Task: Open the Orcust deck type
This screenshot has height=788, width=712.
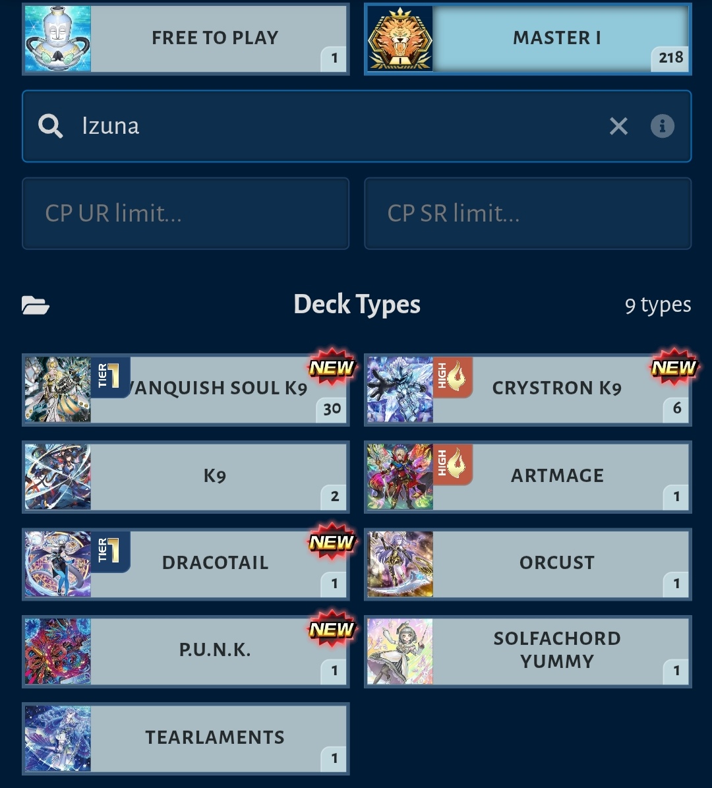Action: (527, 564)
